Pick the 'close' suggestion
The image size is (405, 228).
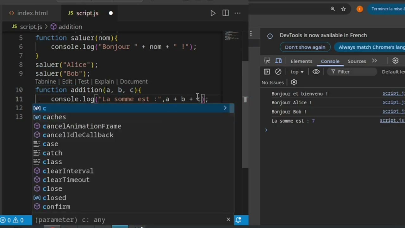click(x=133, y=188)
